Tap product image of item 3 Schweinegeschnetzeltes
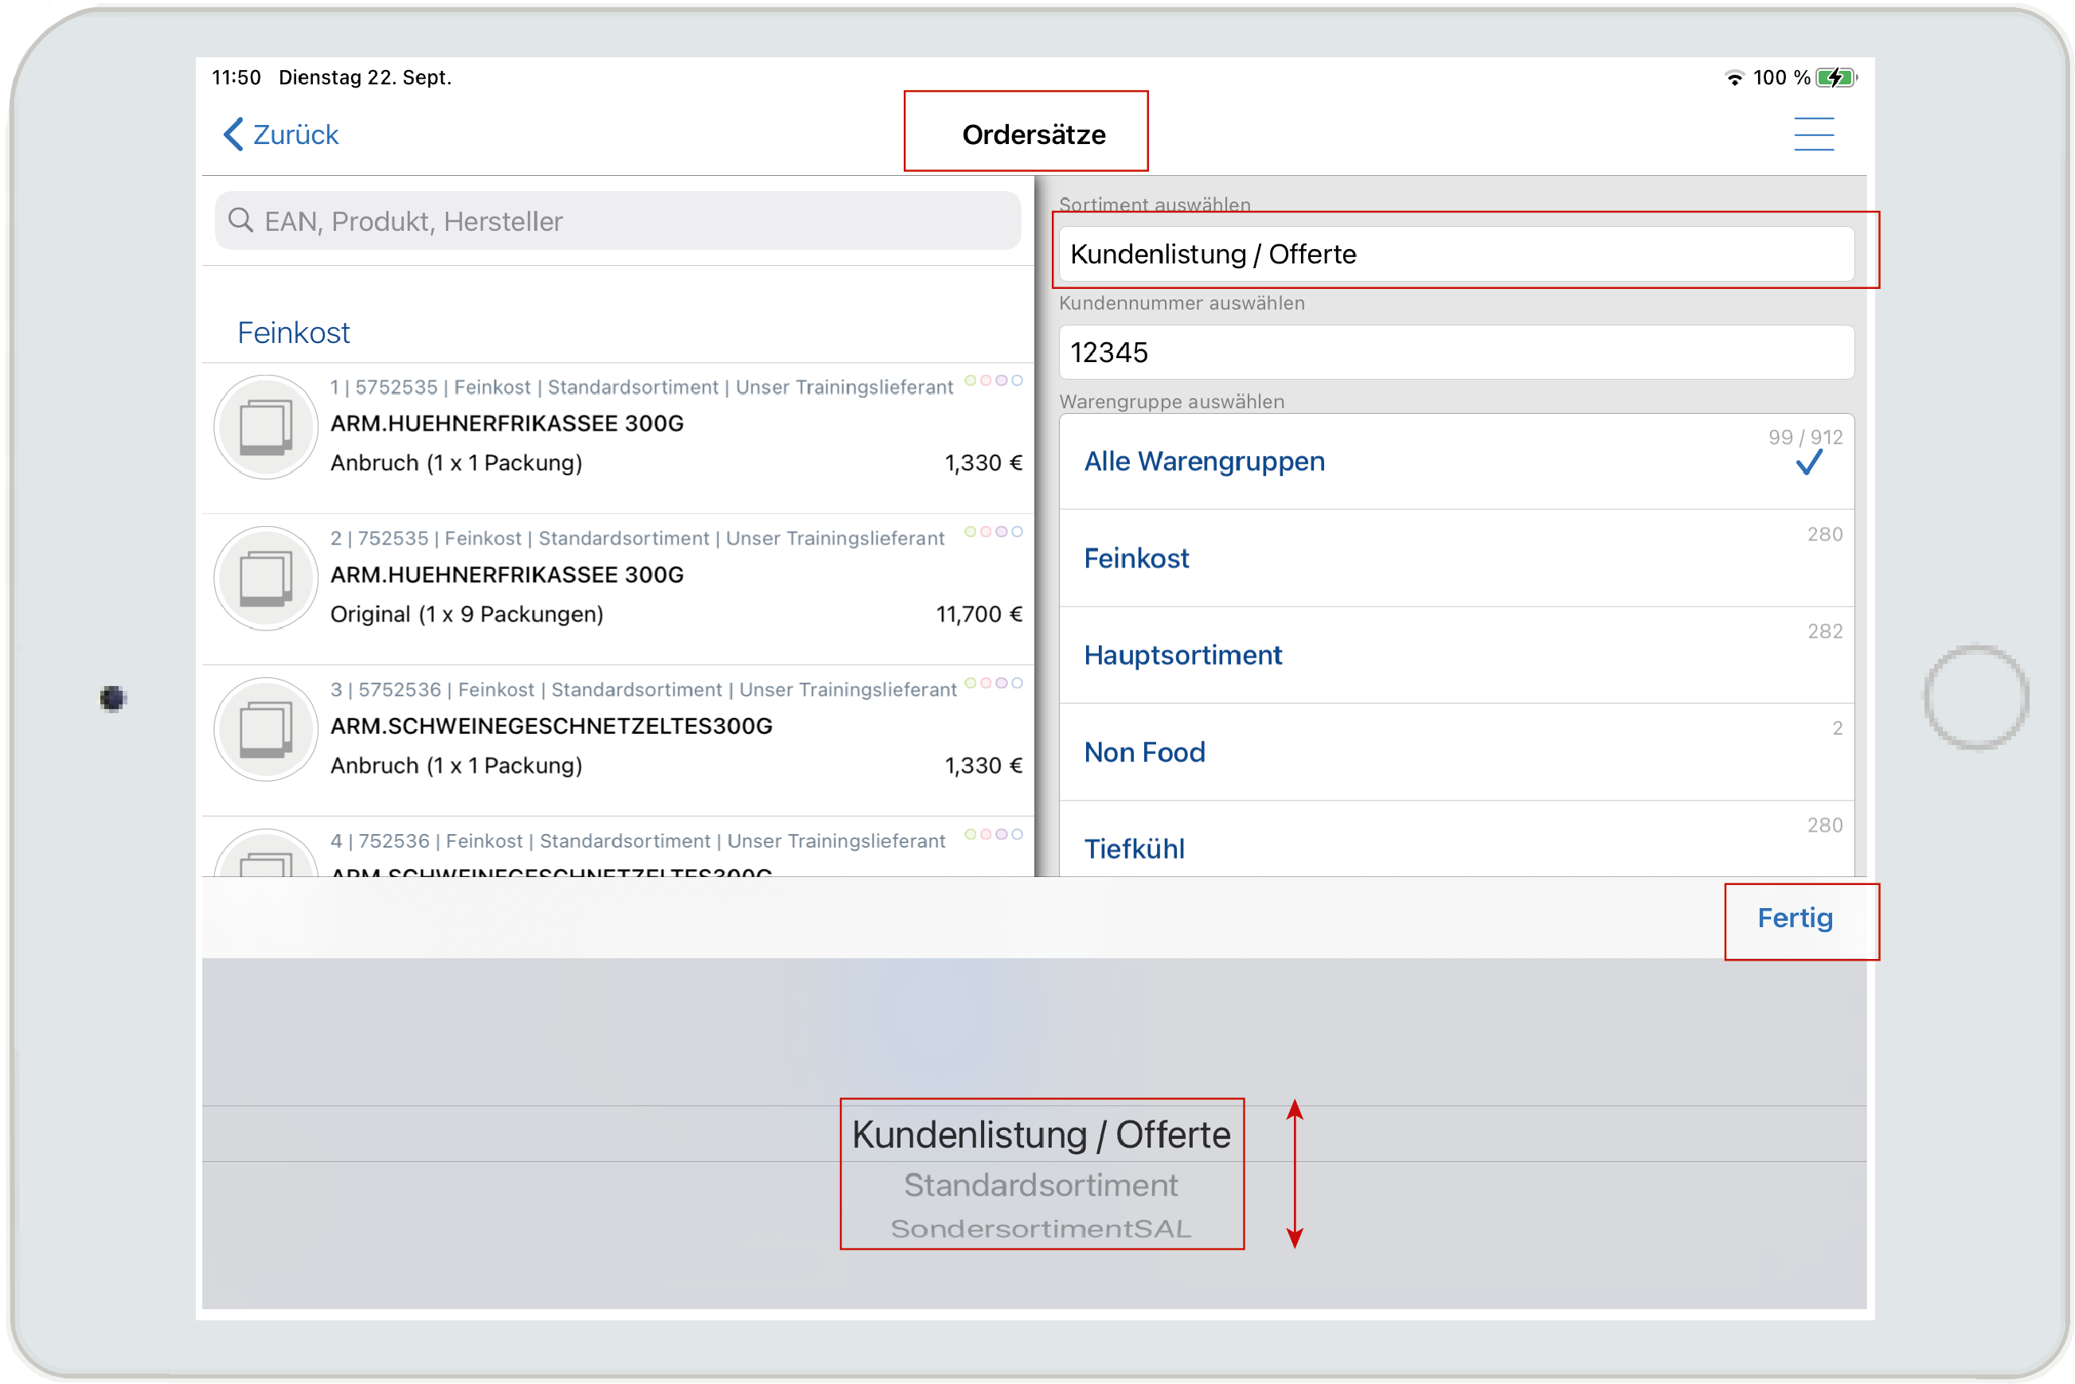The width and height of the screenshot is (2075, 1384). click(265, 729)
